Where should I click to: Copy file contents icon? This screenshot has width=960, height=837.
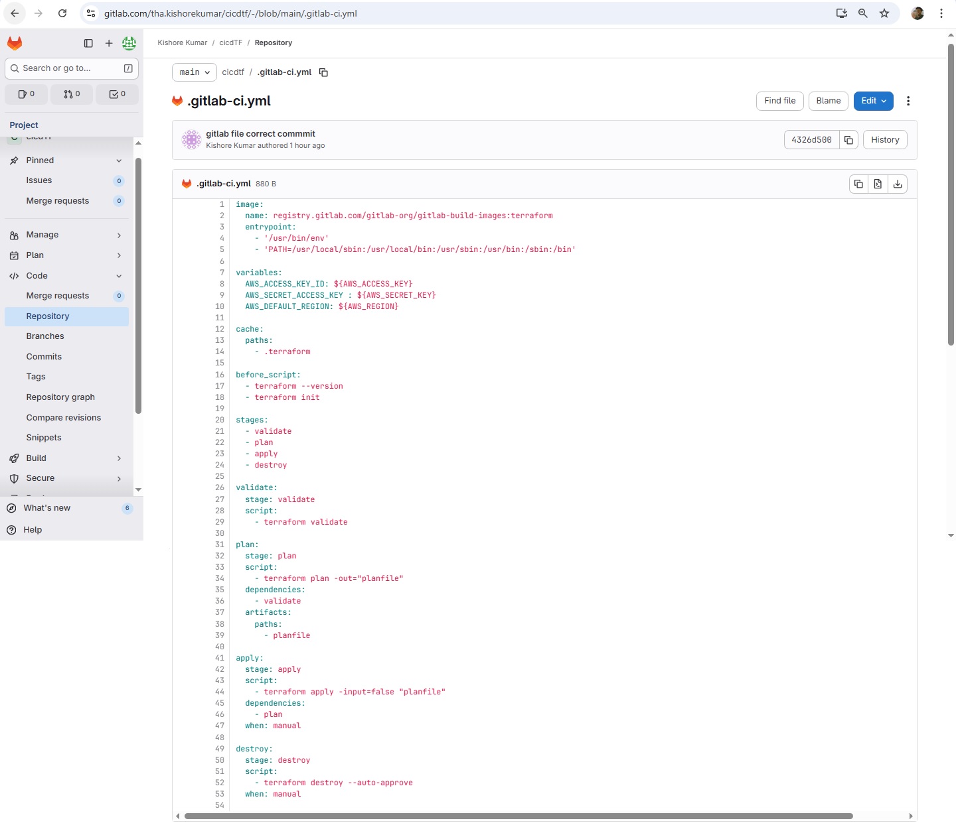858,184
